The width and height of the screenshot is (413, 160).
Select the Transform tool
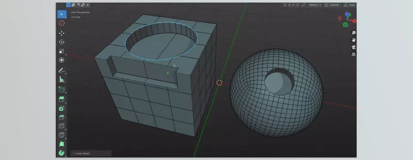coord(62,60)
